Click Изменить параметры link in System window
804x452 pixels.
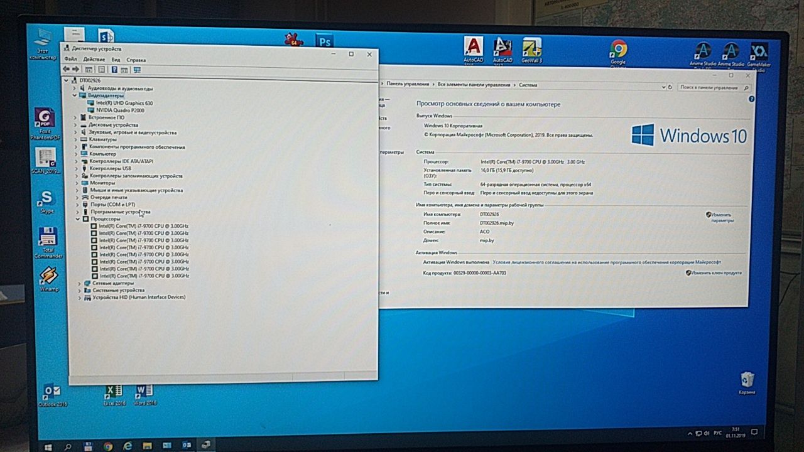click(x=720, y=218)
